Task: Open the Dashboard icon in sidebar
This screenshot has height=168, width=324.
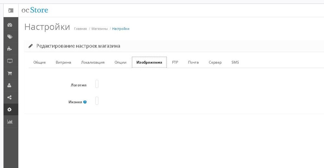Action: [x=10, y=25]
